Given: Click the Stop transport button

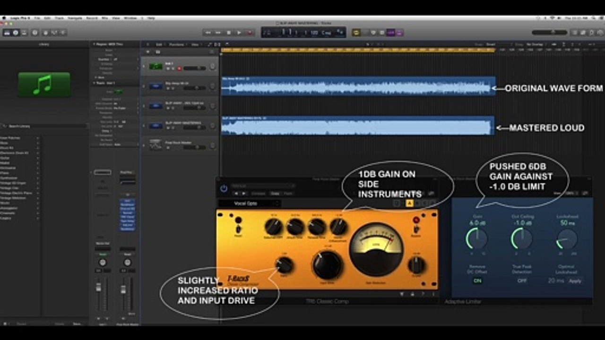Looking at the screenshot, I should click(x=229, y=33).
